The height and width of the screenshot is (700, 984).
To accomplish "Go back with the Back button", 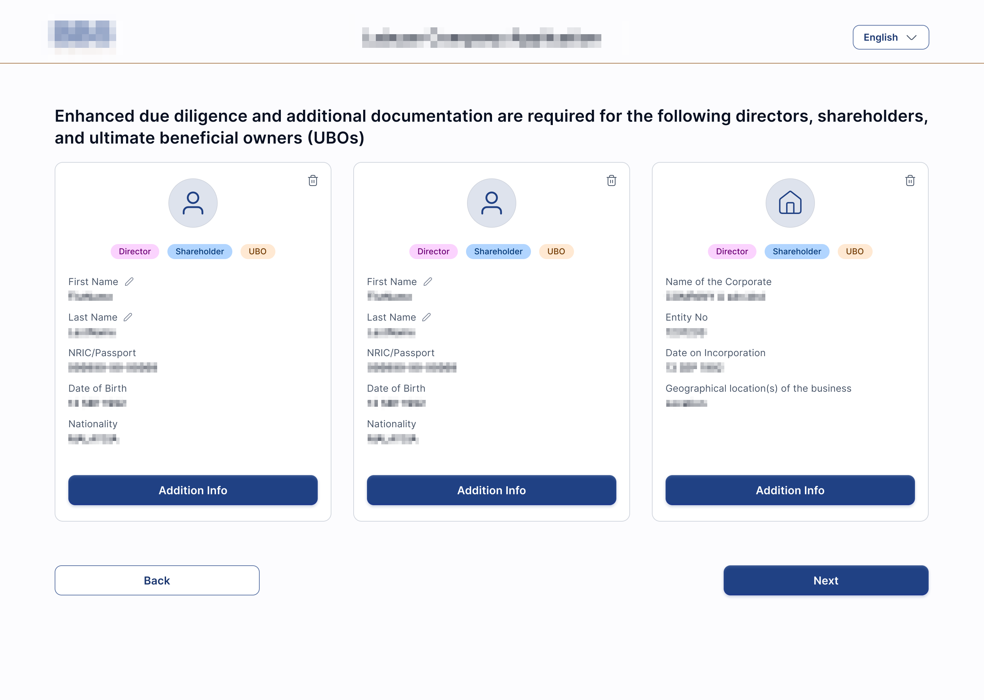I will [157, 580].
